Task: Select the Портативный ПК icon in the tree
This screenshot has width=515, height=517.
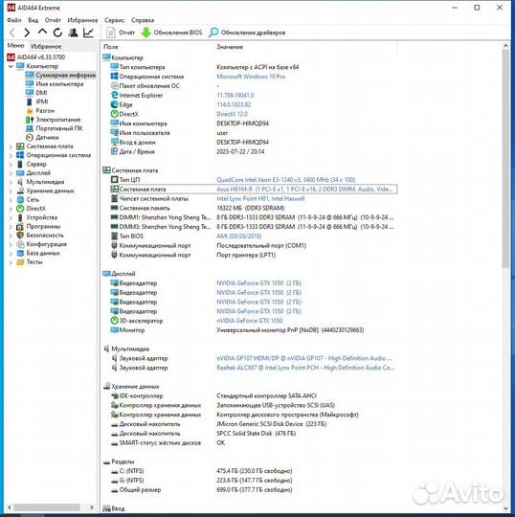Action: [30, 128]
